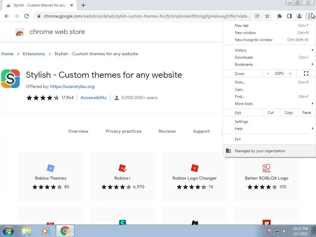
Task: Click the network tray icon
Action: [277, 231]
